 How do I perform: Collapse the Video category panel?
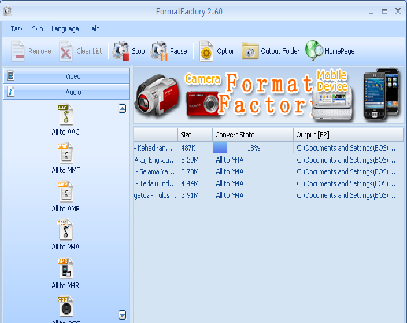(66, 76)
